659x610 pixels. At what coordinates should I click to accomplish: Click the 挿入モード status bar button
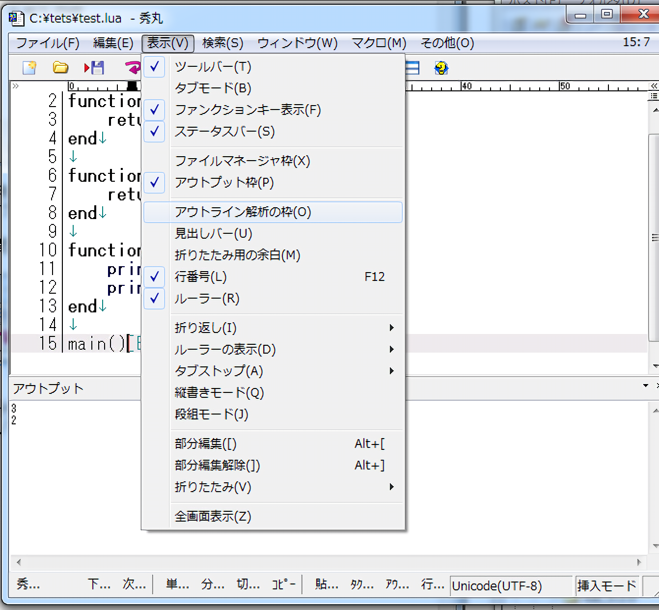(607, 586)
